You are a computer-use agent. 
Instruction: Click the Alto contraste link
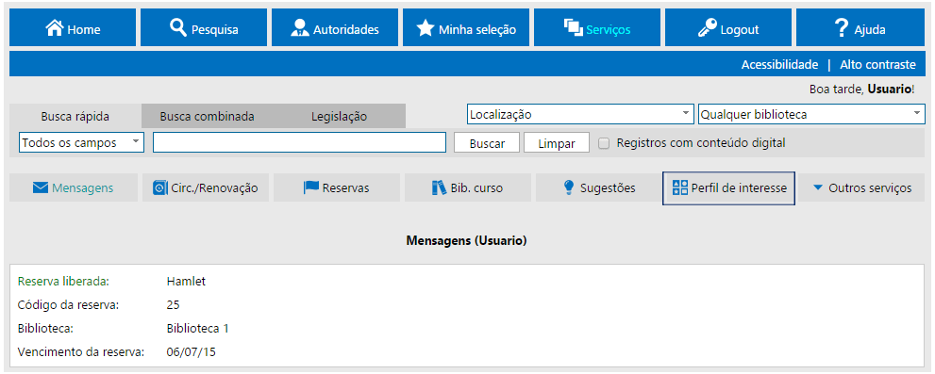[877, 64]
